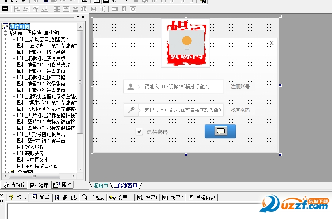332x219 pixels.
Task: Open the _编辑框1_获得焦点 subroutine
Action: tap(45, 58)
